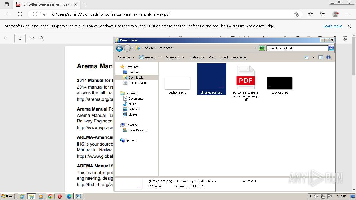Open the Organize menu
Screen dimensions: 356x200
pyautogui.click(x=126, y=57)
